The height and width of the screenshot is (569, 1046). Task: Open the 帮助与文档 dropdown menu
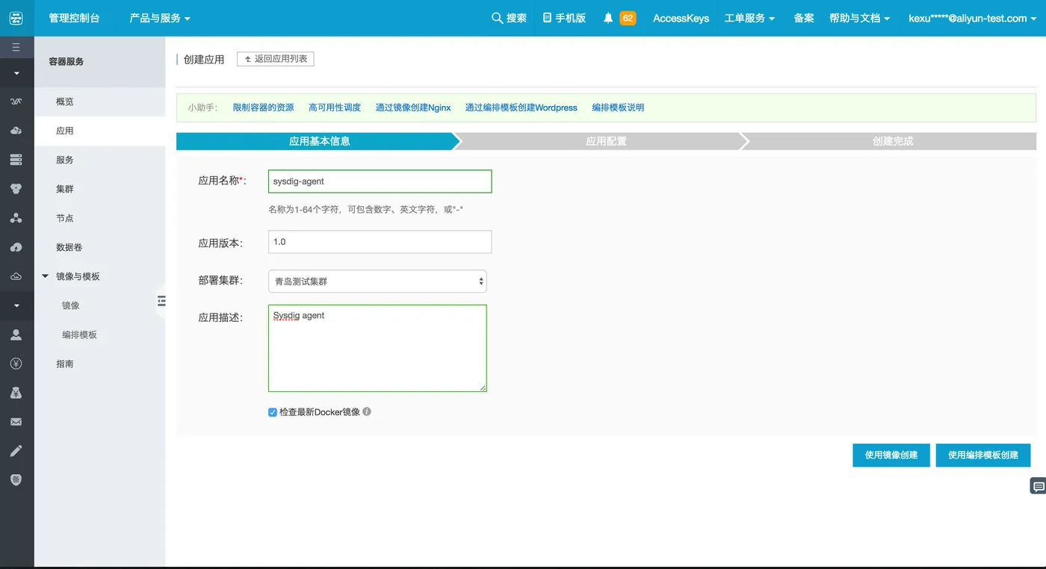(860, 18)
